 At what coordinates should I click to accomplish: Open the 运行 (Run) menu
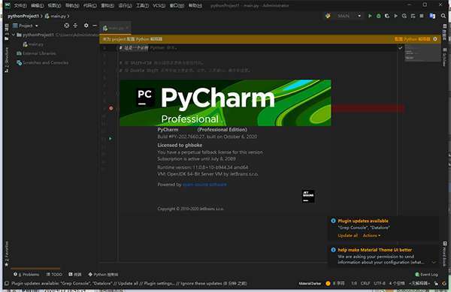tap(125, 5)
